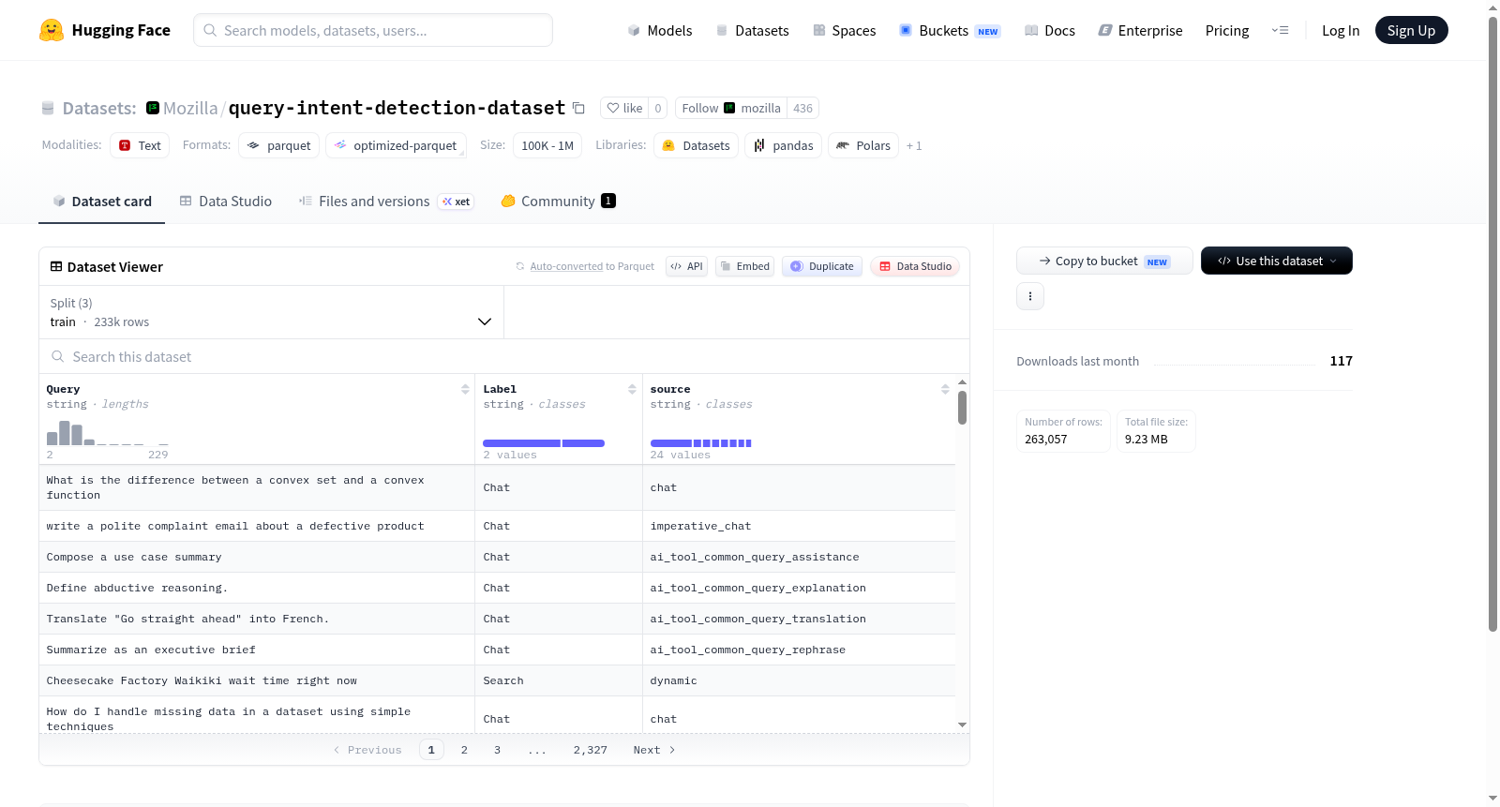This screenshot has height=807, width=1500.
Task: Open Data Studio from viewer header
Action: tap(915, 266)
